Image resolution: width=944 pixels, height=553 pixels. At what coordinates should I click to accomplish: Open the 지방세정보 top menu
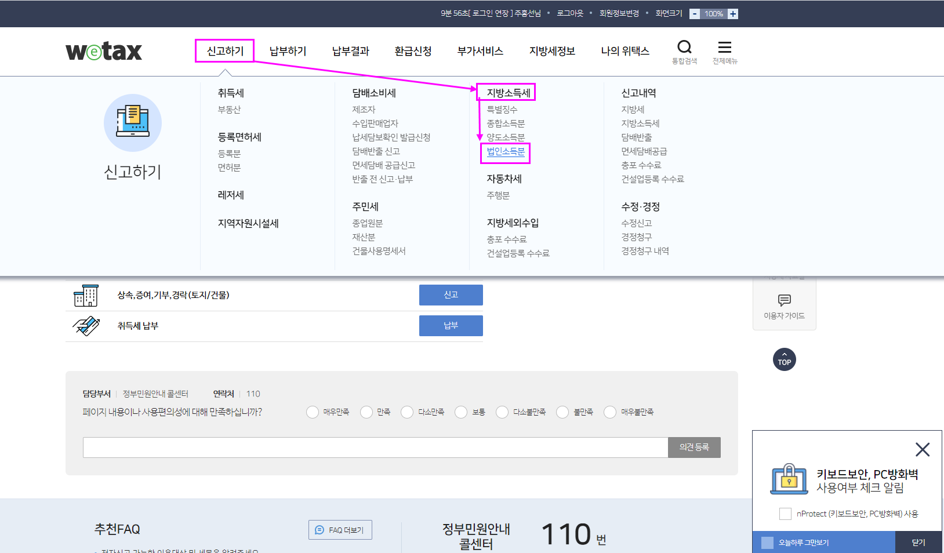[x=552, y=51]
